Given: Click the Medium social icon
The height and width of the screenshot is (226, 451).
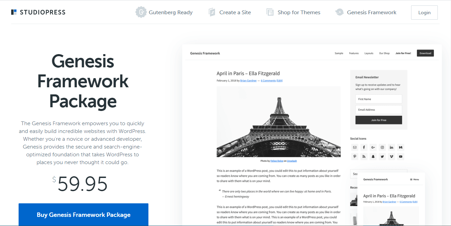Looking at the screenshot, I should pyautogui.click(x=401, y=147).
